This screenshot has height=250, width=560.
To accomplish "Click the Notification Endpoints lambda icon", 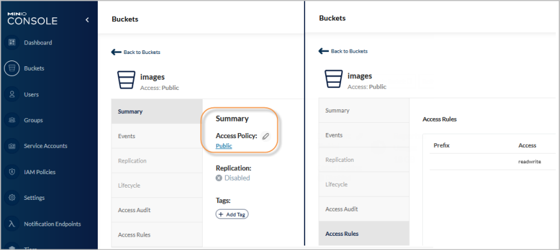I will point(12,224).
